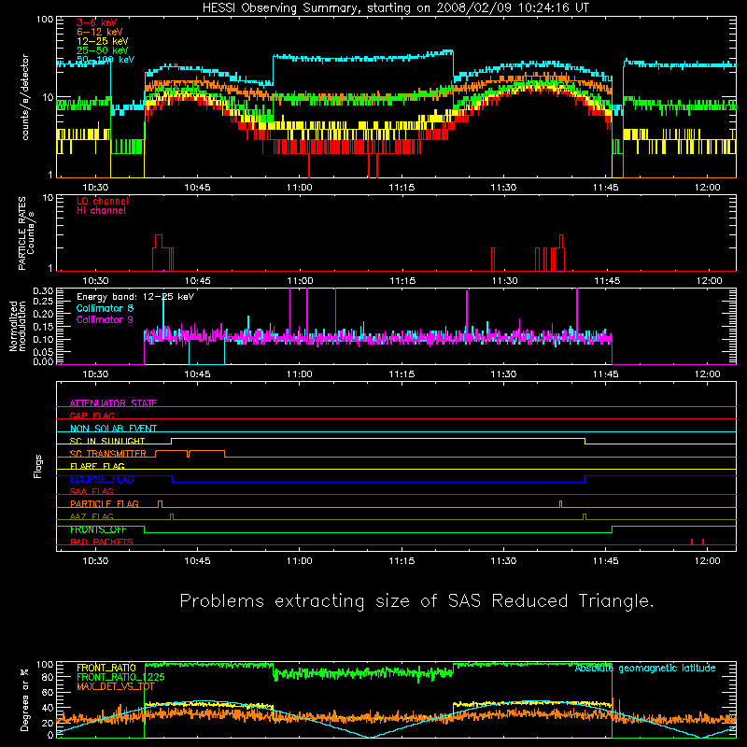Image resolution: width=747 pixels, height=747 pixels.
Task: Click the Absolute geomagnetic latitude label
Action: pos(645,668)
